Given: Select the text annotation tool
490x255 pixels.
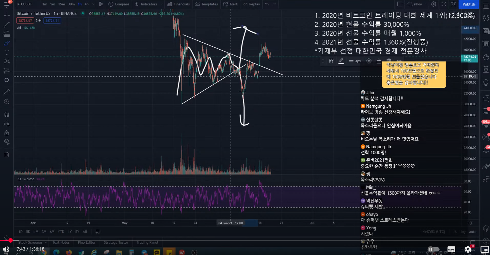Looking at the screenshot, I should pyautogui.click(x=7, y=52).
